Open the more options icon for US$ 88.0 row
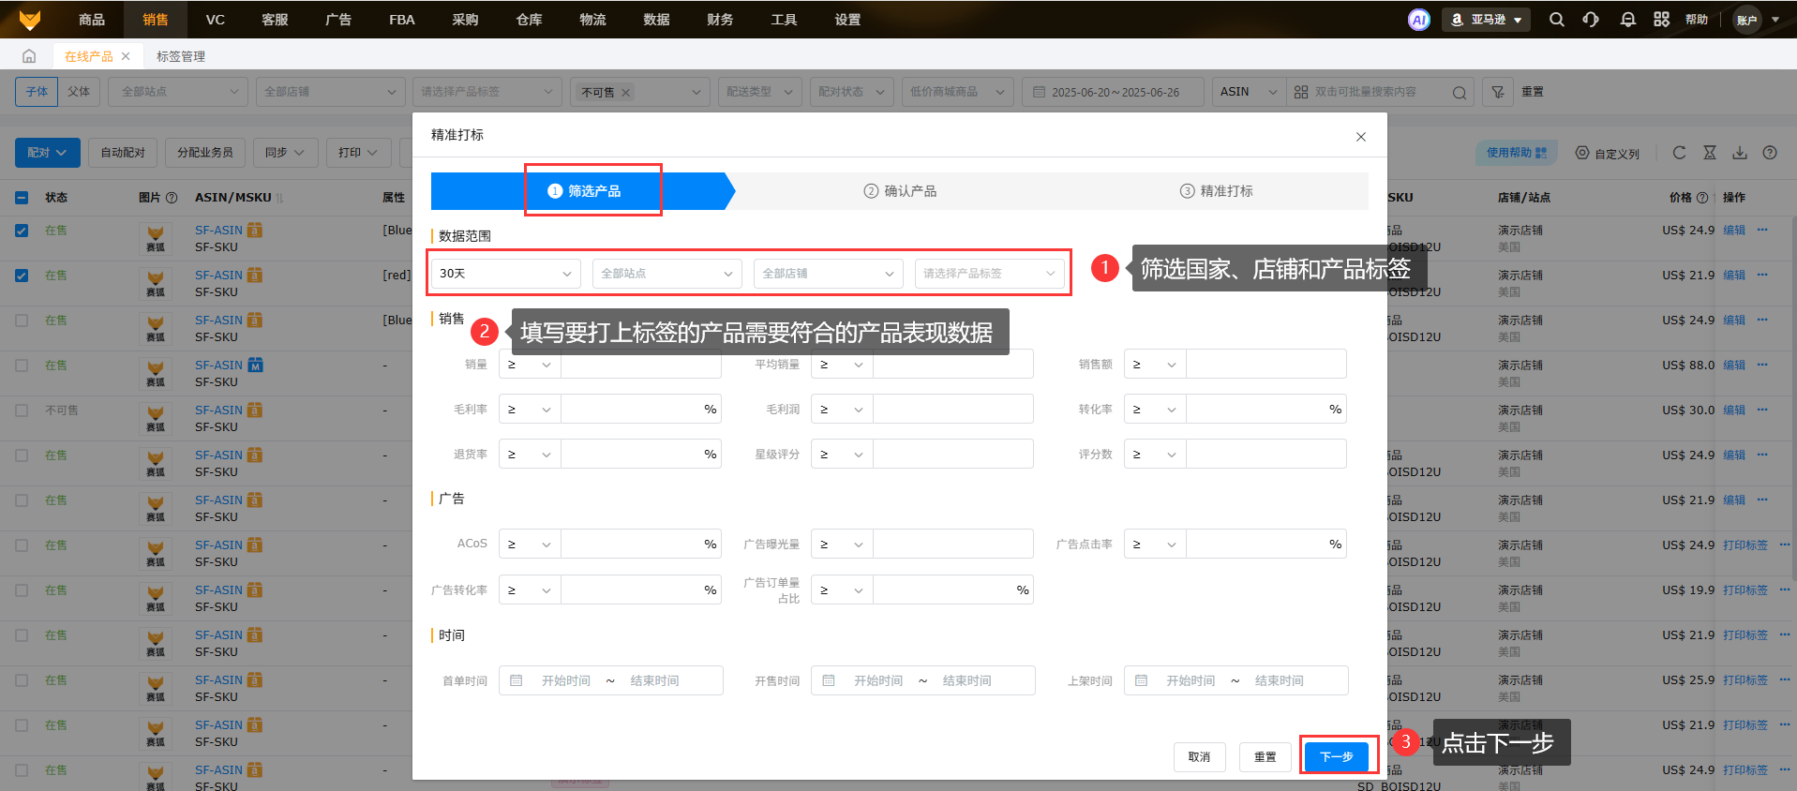 (1762, 365)
